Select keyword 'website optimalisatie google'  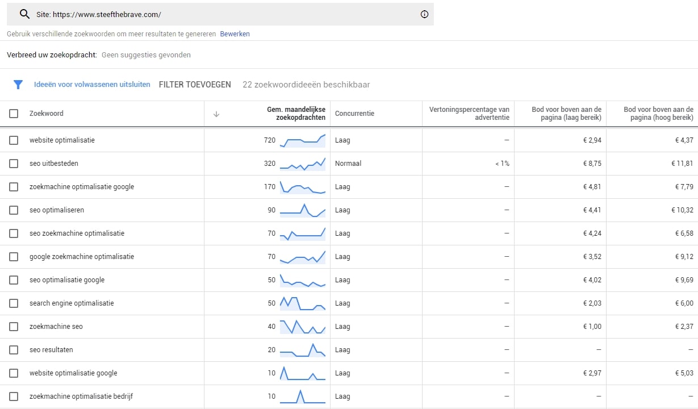[73, 373]
